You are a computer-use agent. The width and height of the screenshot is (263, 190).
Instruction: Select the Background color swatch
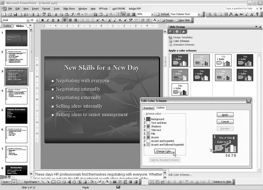click(x=148, y=119)
